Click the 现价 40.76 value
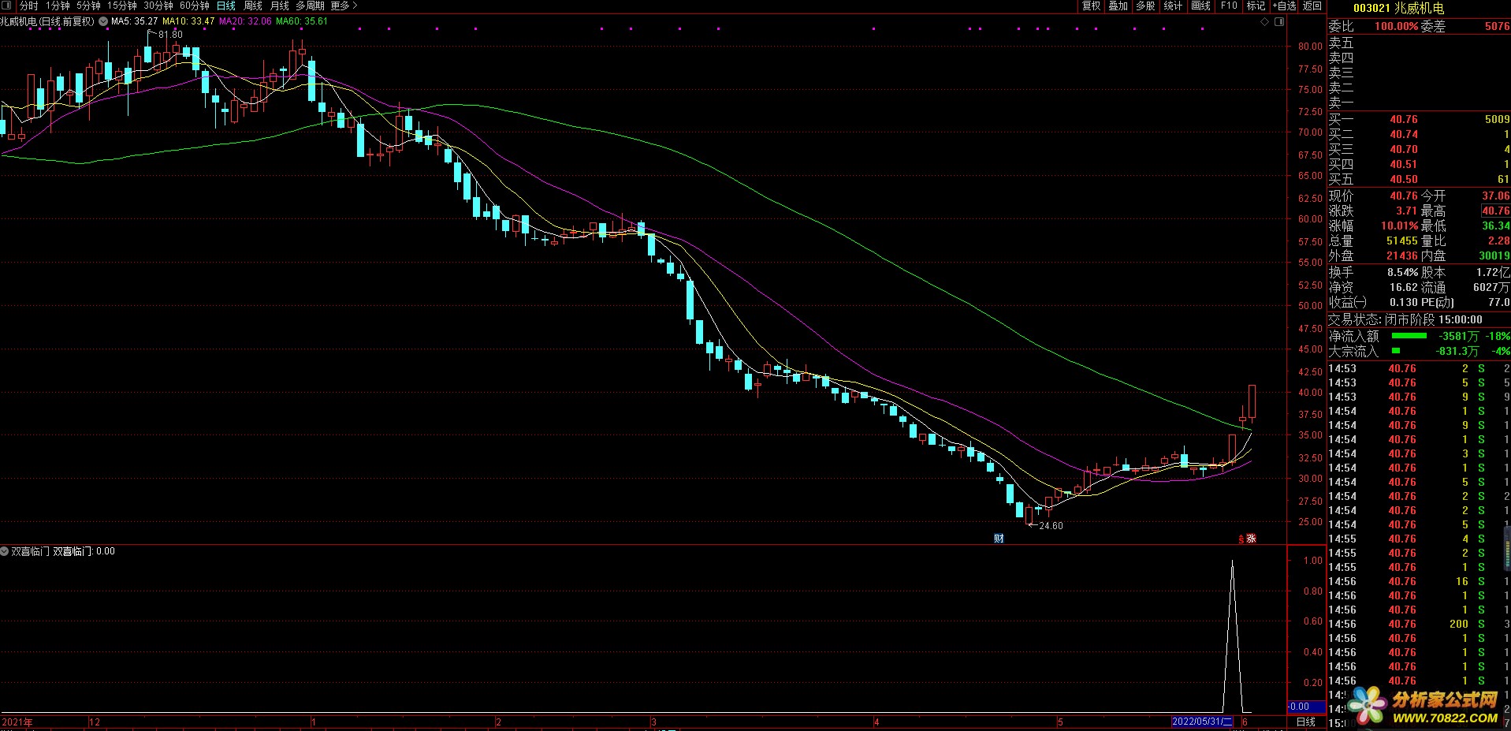Screen dimensions: 1511x731 (1403, 196)
